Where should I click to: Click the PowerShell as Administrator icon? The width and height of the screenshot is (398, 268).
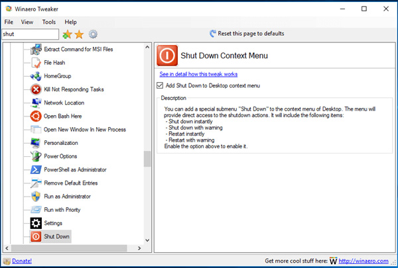click(36, 169)
